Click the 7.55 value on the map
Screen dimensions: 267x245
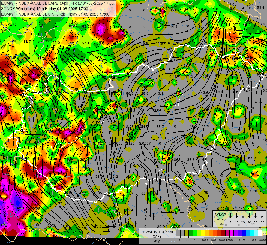[x=238, y=192]
